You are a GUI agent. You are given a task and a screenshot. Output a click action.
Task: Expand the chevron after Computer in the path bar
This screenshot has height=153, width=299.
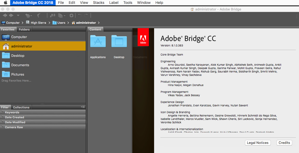pos(22,23)
